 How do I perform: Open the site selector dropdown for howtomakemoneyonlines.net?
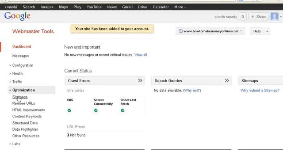click(210, 31)
